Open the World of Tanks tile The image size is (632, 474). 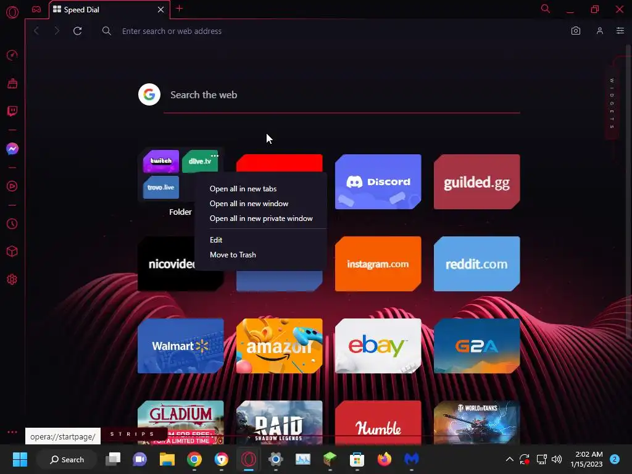coord(477,422)
